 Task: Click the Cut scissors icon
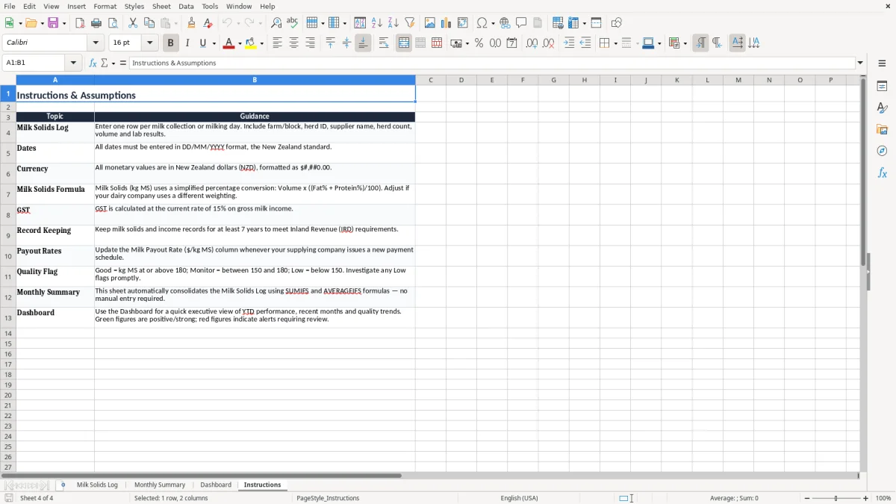[133, 23]
